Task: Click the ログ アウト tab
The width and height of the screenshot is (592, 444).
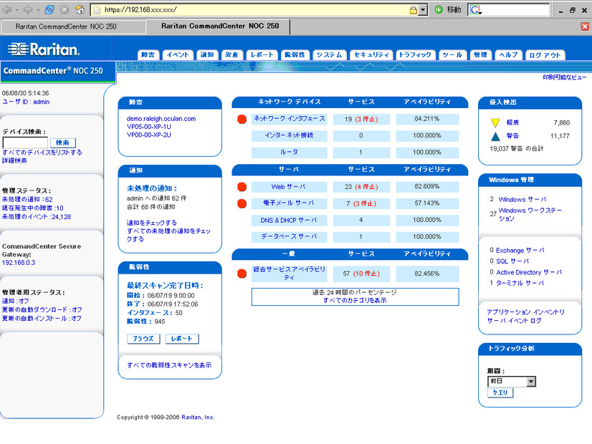Action: [545, 55]
